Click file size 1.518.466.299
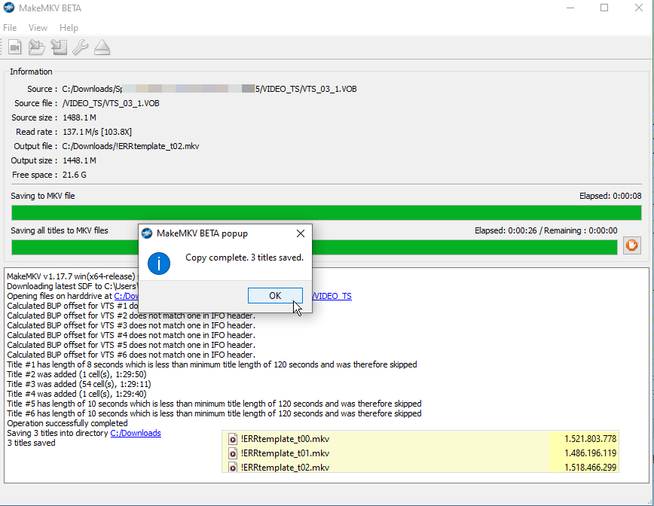Viewport: 654px width, 506px height. pos(590,468)
